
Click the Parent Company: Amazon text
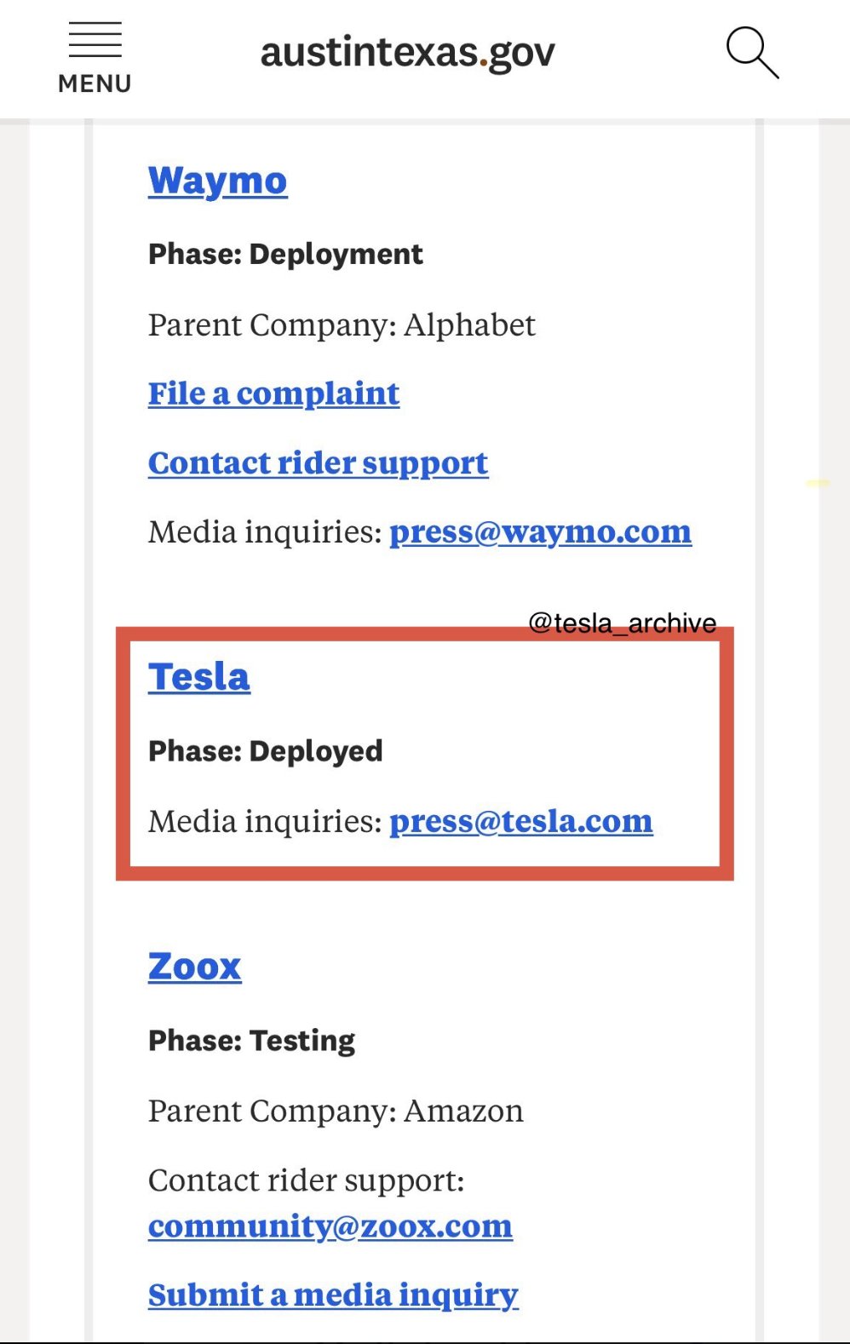tap(336, 1111)
